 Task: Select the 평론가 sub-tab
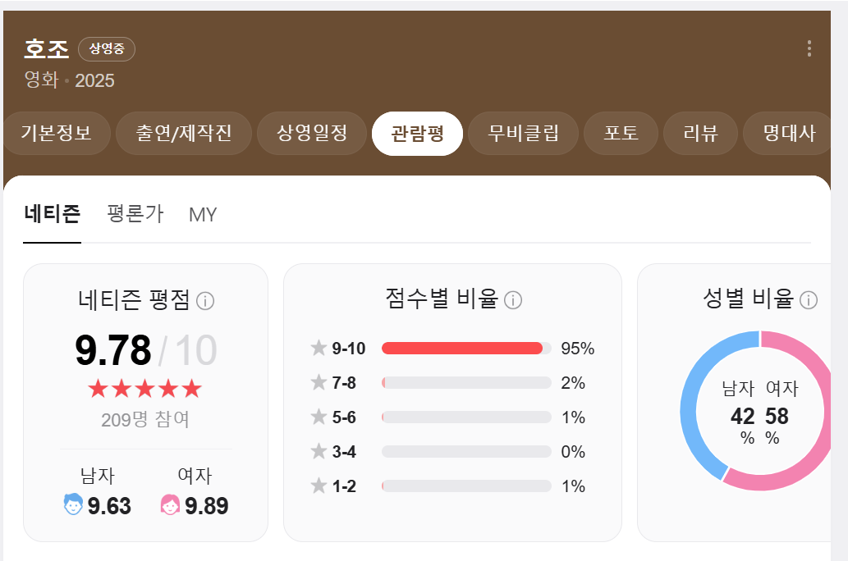135,214
